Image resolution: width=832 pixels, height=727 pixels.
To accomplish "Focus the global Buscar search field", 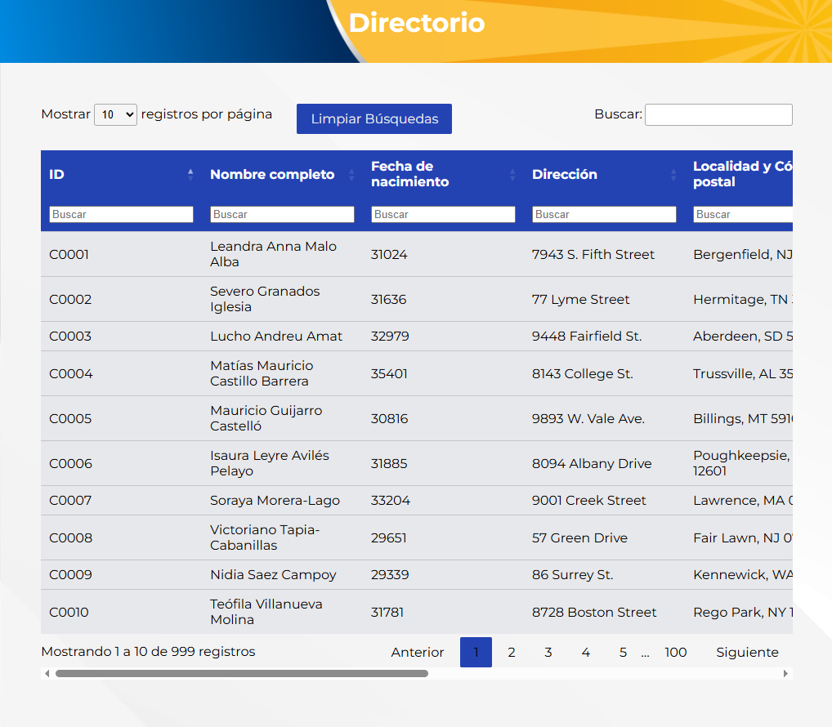I will tap(718, 114).
